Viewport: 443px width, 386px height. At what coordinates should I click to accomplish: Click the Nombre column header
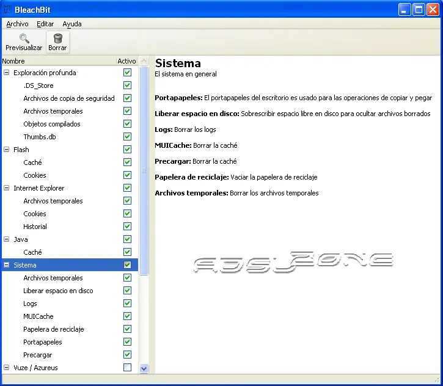pyautogui.click(x=59, y=61)
